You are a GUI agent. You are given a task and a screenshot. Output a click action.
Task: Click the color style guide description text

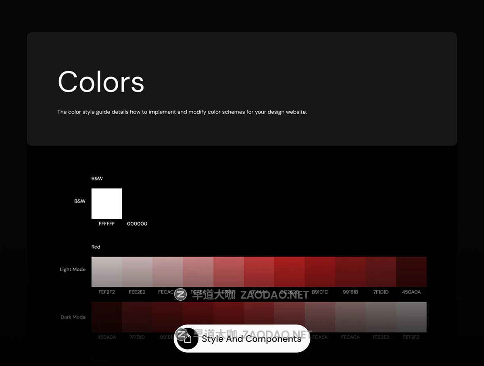coord(182,112)
